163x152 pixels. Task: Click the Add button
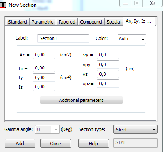20,144
